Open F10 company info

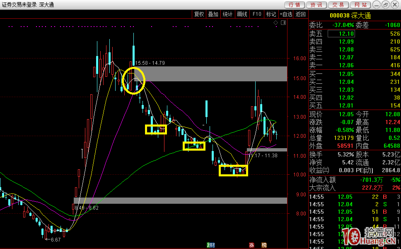point(257,14)
